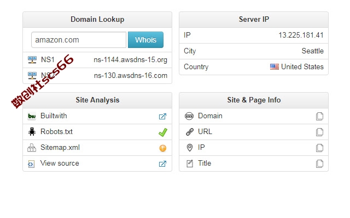
Task: Select the United States country value
Action: [302, 66]
